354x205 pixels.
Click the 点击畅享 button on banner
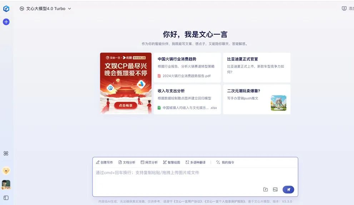(125, 106)
